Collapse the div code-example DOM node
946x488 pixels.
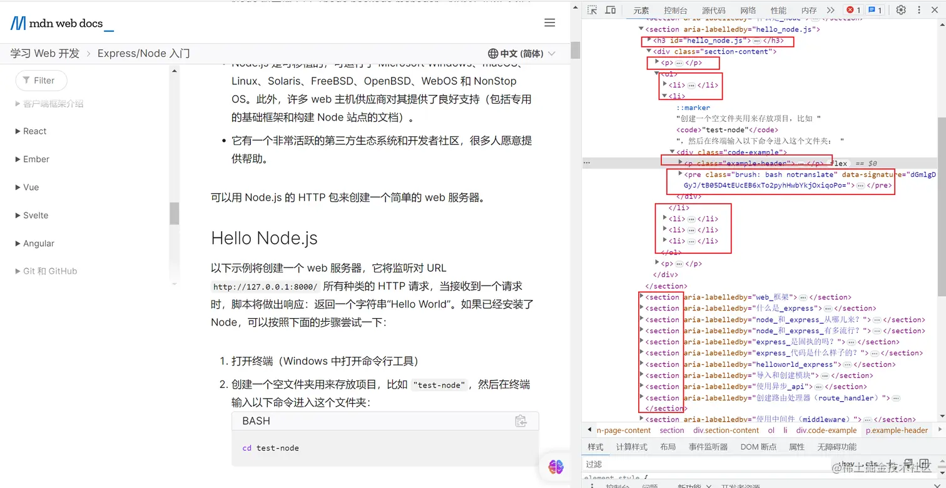673,152
